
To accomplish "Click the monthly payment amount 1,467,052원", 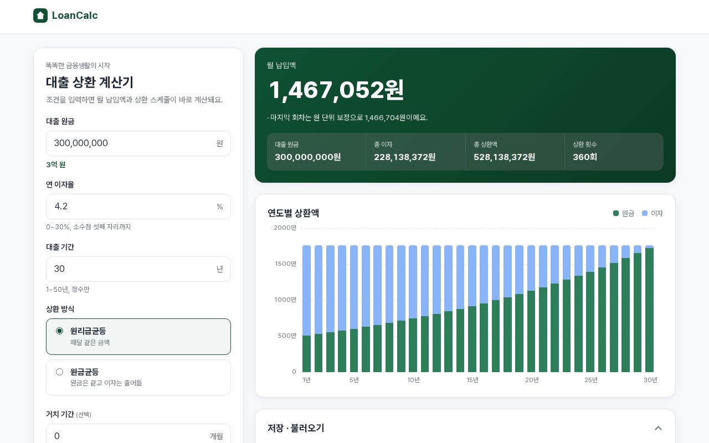I will (336, 90).
